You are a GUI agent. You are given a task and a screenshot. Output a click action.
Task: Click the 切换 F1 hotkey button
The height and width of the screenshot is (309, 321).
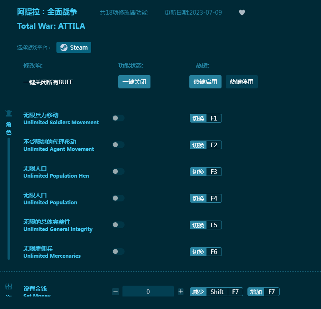coord(206,118)
